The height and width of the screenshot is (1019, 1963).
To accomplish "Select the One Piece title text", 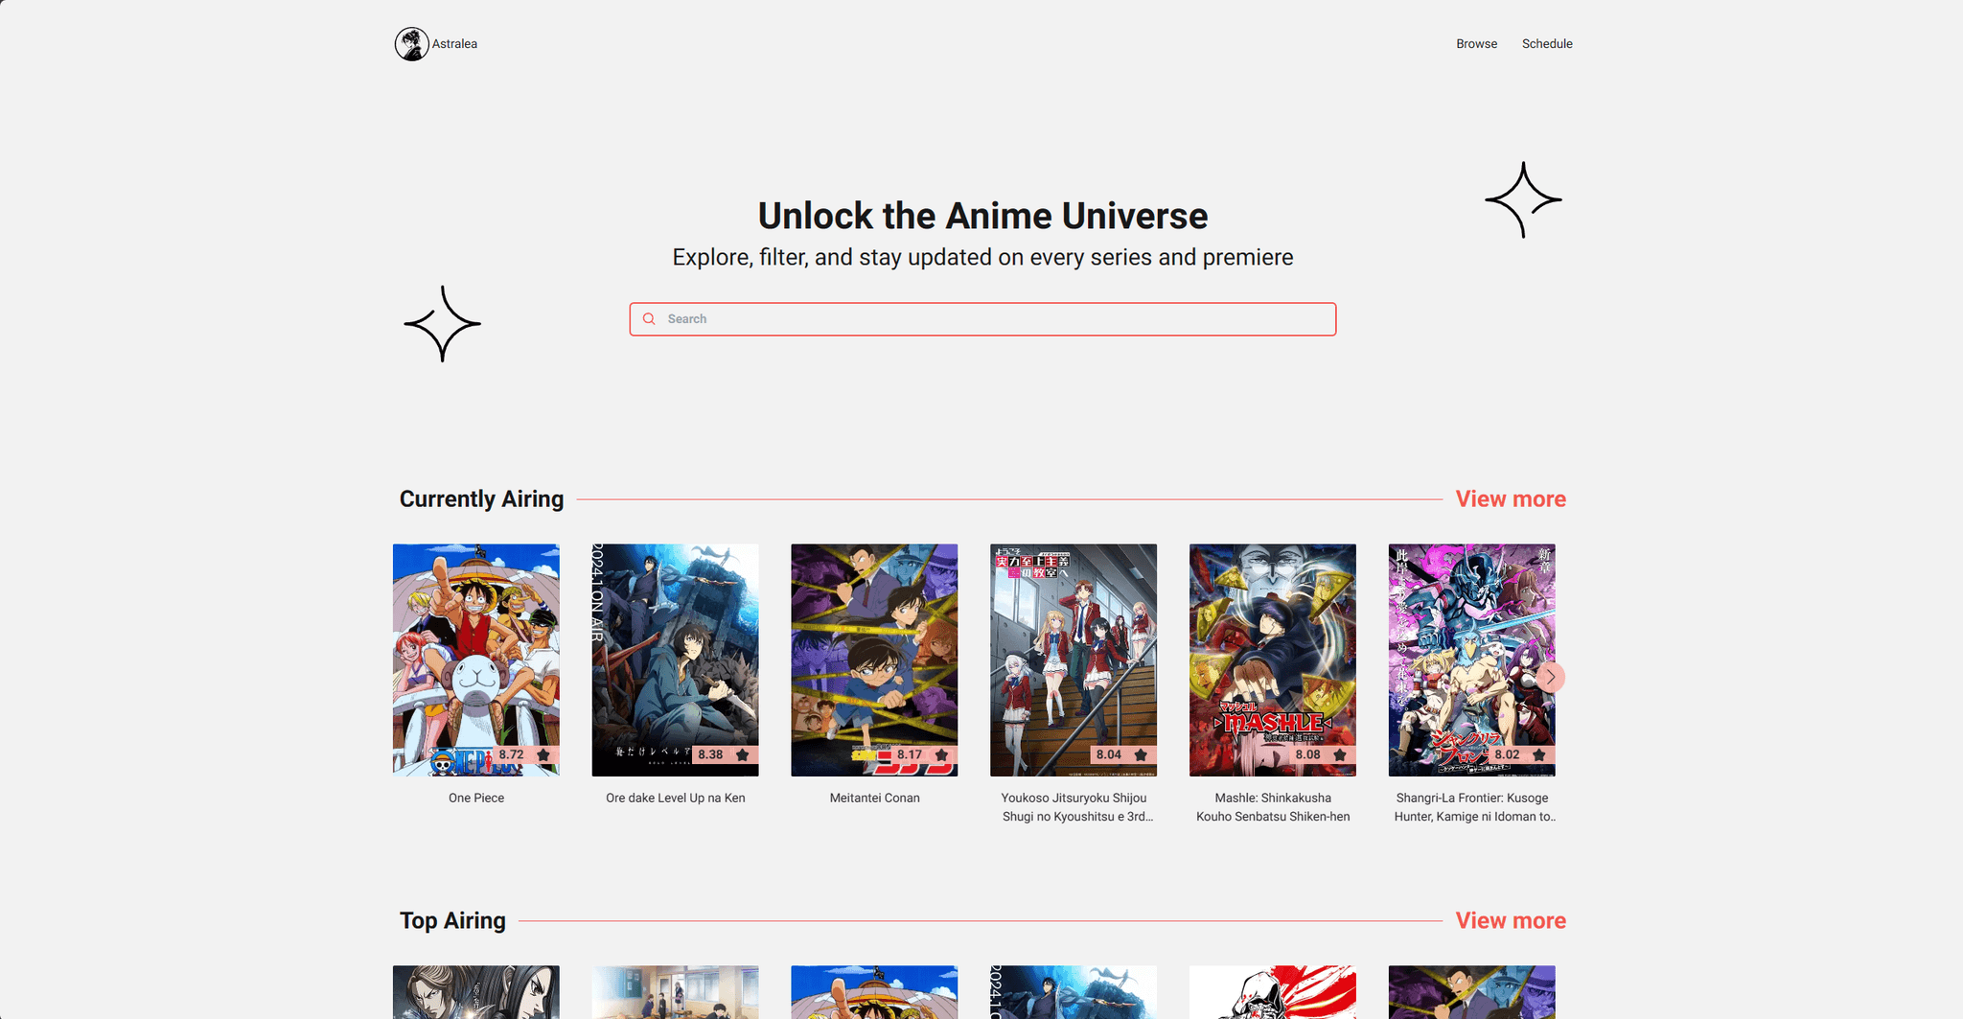I will pos(476,799).
